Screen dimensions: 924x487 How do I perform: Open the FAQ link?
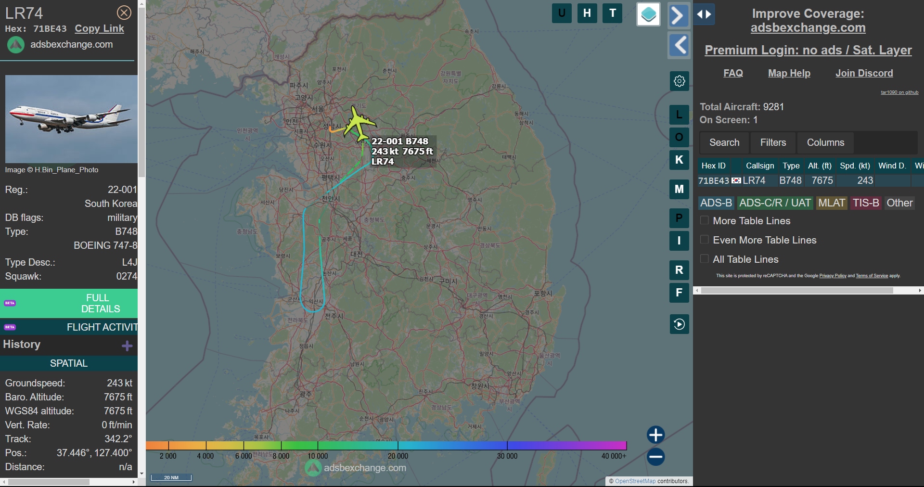tap(733, 73)
